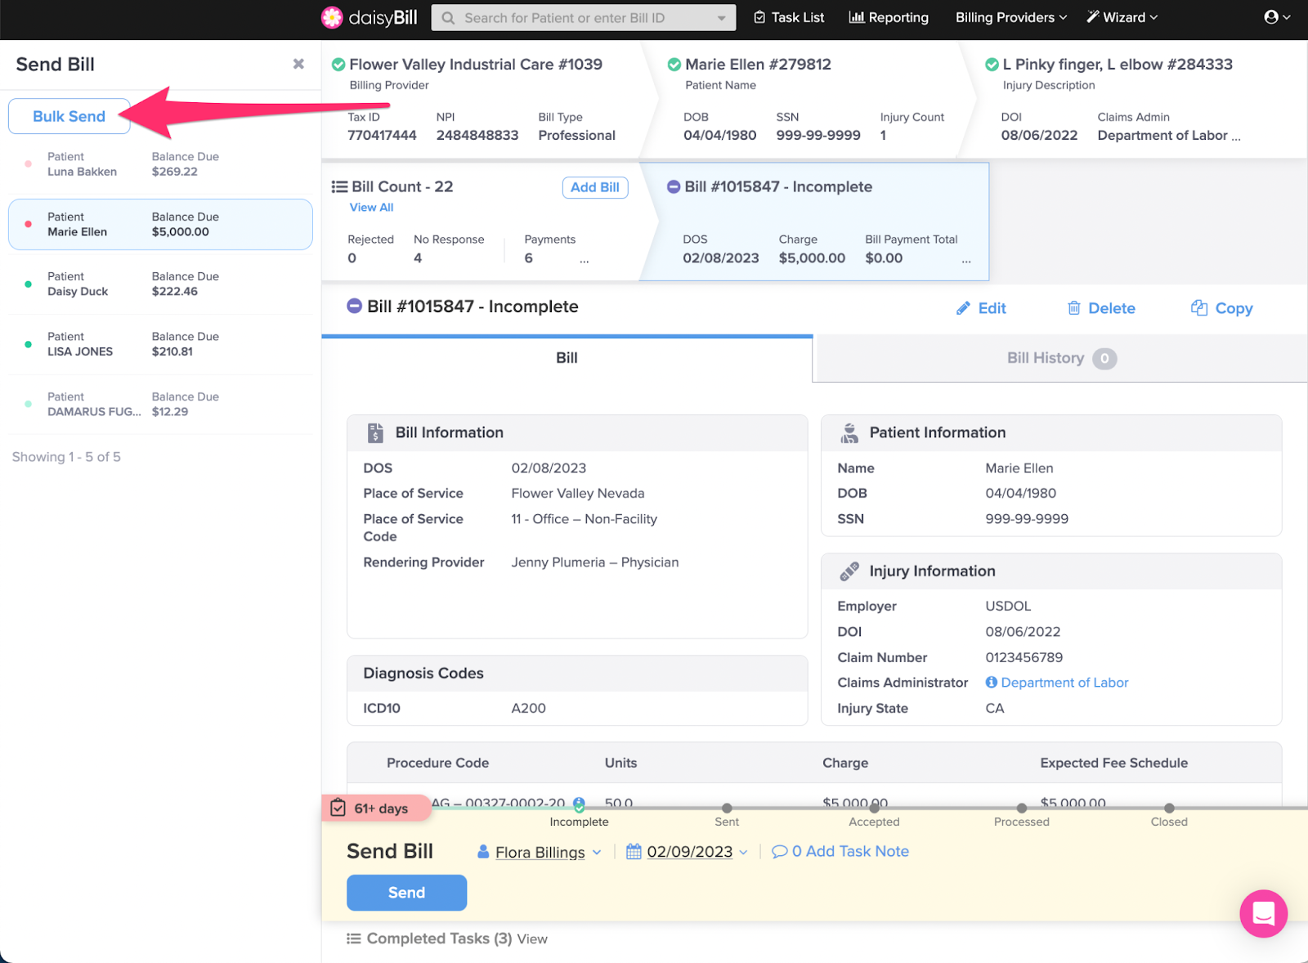Click Billing Provider green checkmark icon
Screen dimensions: 1308x963
pyautogui.click(x=338, y=65)
